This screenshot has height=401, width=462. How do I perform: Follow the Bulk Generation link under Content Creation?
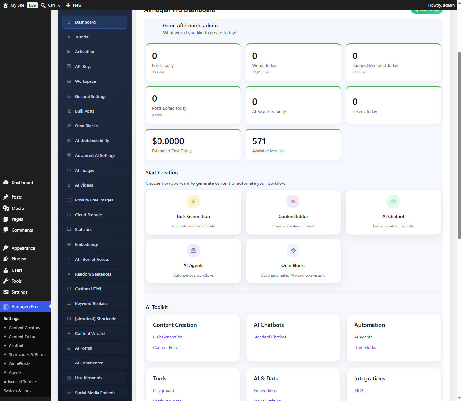click(167, 337)
